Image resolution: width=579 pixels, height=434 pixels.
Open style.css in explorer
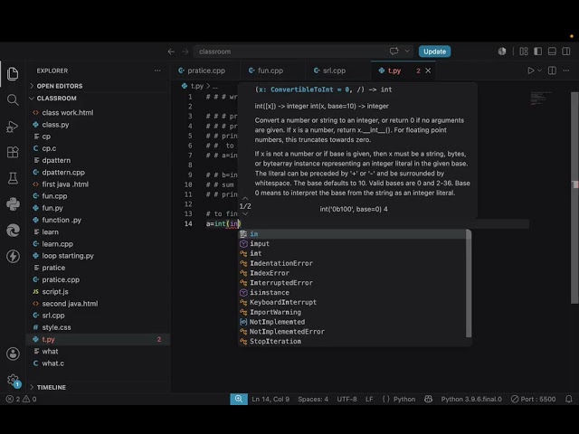(98, 327)
